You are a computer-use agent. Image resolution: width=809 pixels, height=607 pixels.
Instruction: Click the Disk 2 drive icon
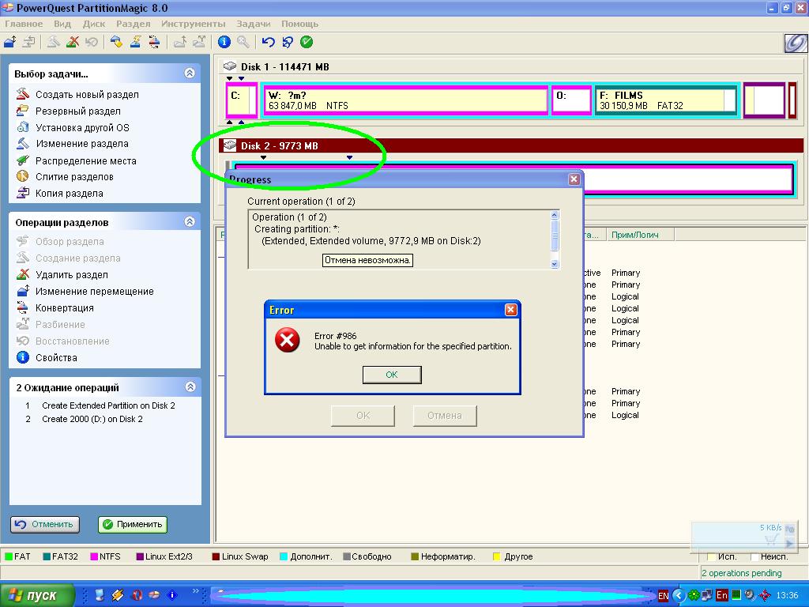(x=230, y=145)
